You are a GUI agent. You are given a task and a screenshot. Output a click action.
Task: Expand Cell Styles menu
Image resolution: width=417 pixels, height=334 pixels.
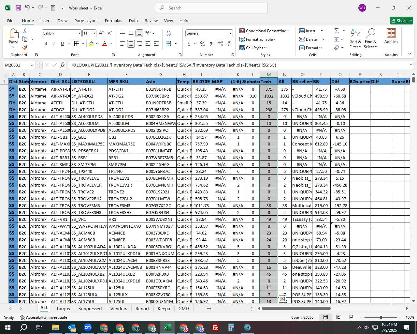[x=253, y=48]
